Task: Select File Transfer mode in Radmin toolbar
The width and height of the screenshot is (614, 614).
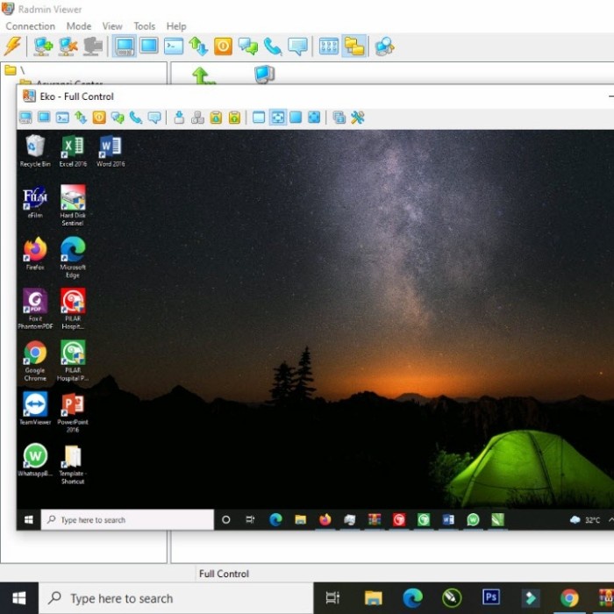Action: [x=198, y=46]
